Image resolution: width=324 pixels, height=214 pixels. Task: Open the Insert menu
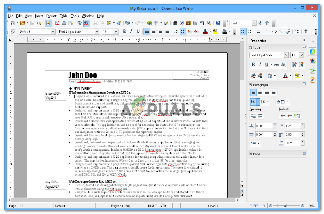tap(39, 16)
